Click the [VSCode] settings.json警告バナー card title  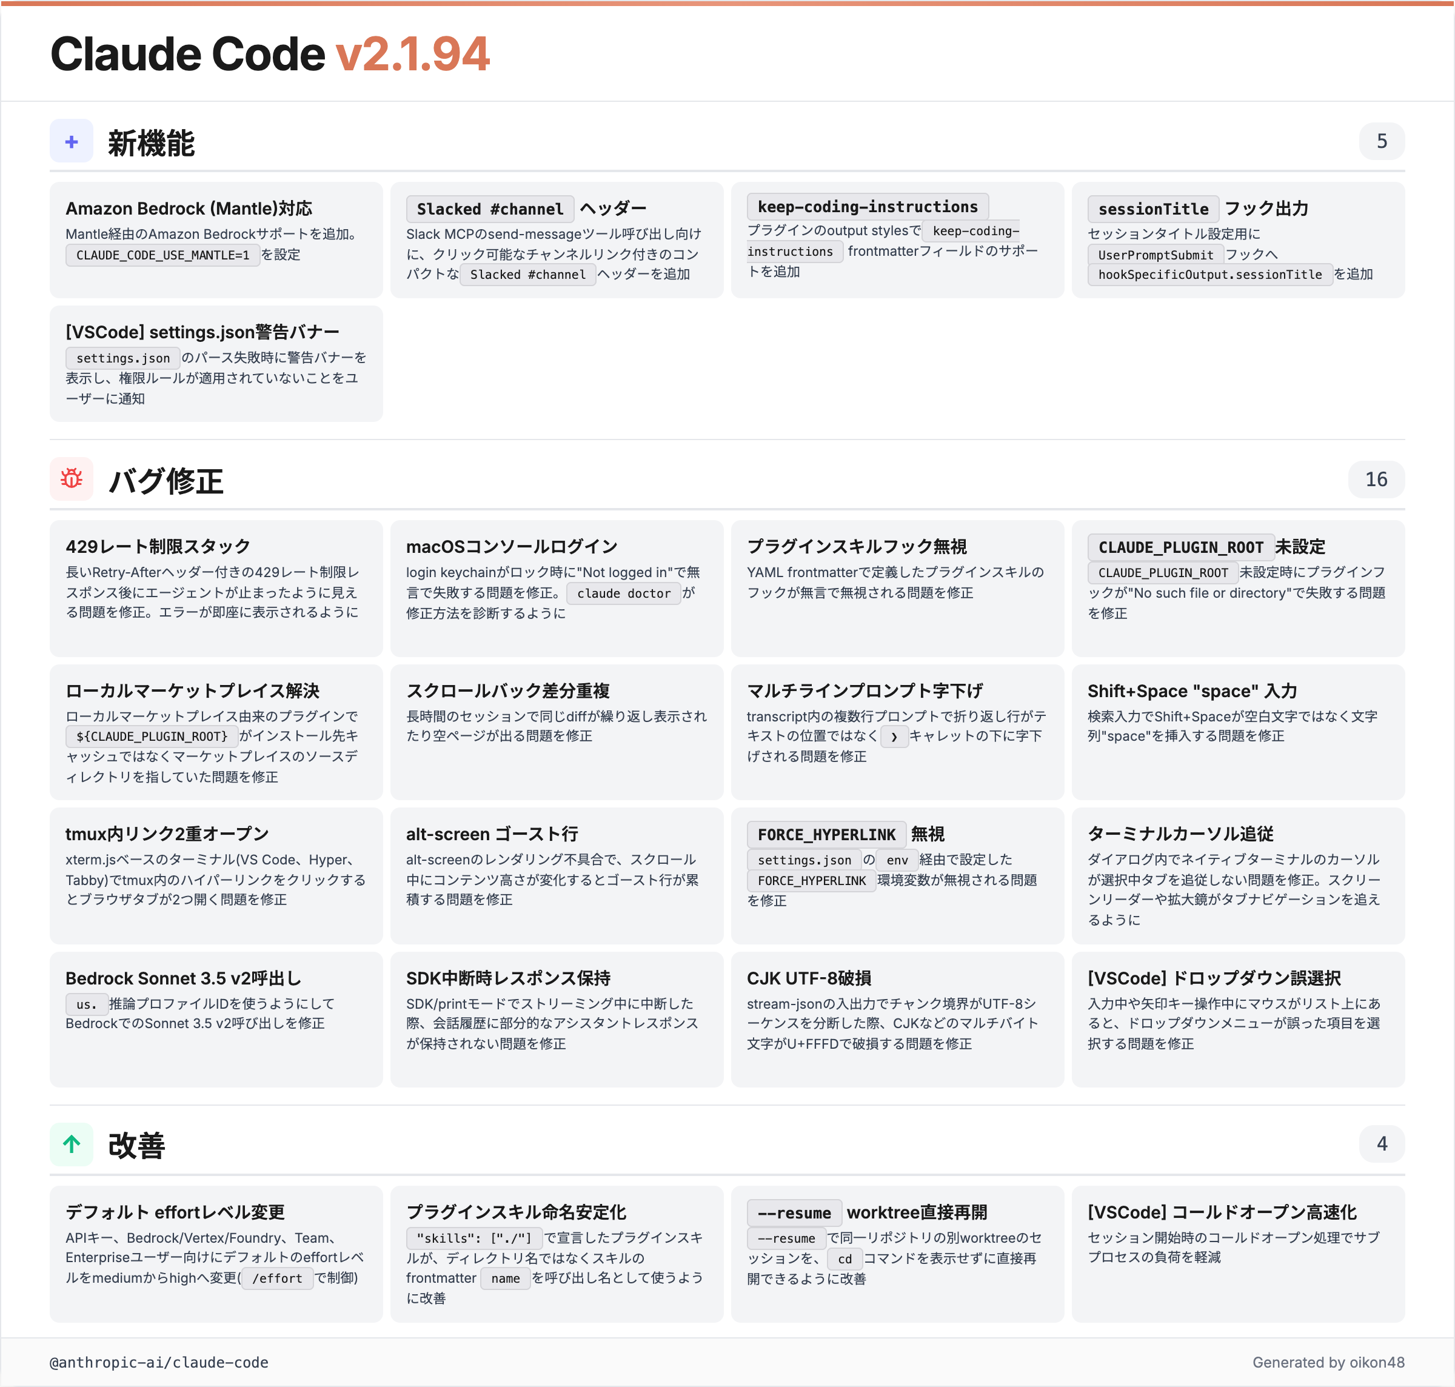tap(202, 332)
